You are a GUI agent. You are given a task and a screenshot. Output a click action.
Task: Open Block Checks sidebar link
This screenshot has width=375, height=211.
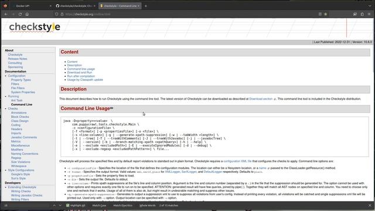pos(20,117)
